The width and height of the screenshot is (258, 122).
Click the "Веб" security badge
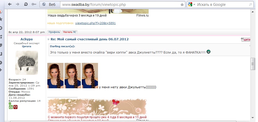[x=49, y=5]
